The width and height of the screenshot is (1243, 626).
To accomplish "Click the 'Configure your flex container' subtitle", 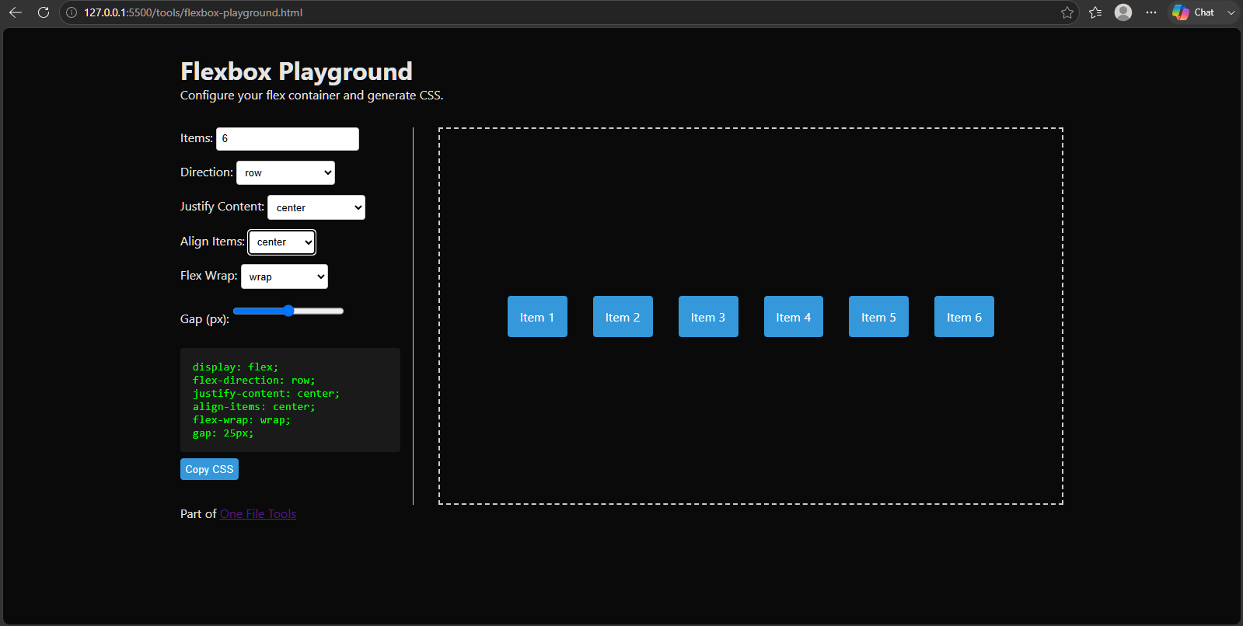I will [x=312, y=96].
